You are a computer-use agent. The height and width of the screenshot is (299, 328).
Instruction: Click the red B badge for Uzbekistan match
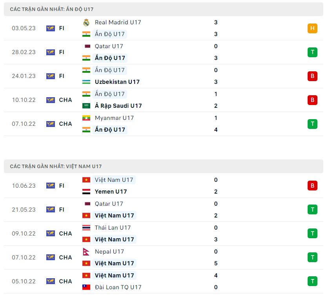pos(312,76)
